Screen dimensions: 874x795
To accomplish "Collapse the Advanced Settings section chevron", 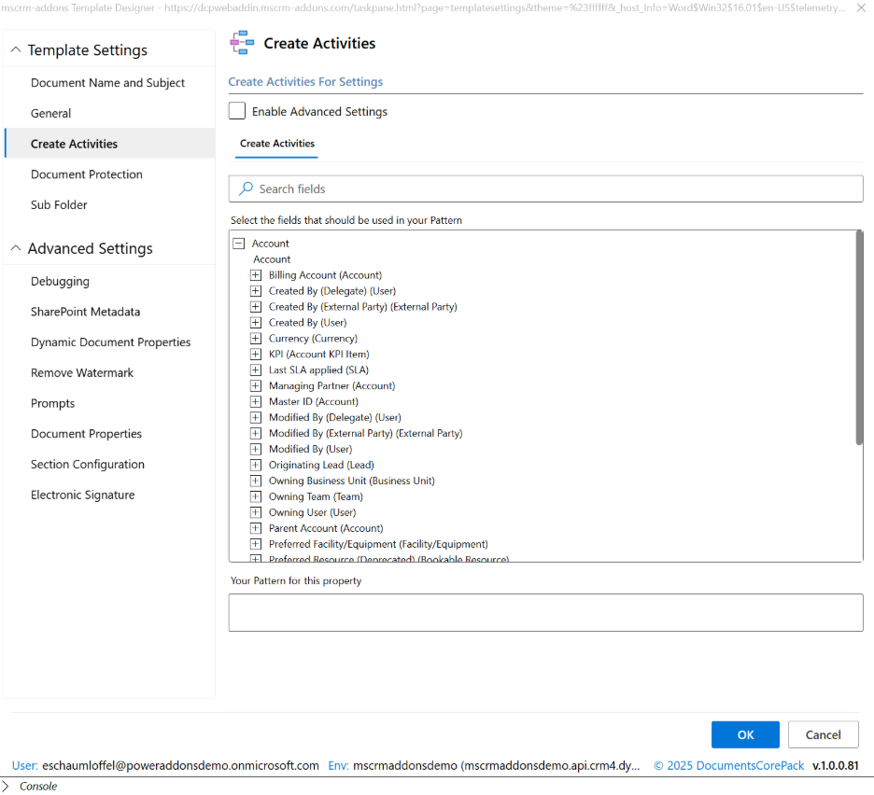I will tap(15, 248).
